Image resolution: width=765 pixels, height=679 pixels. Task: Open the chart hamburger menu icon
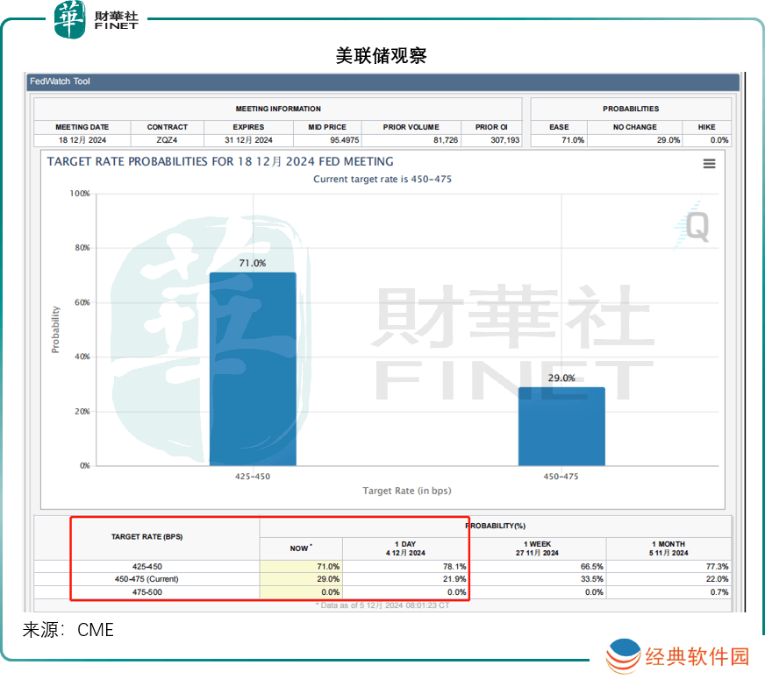click(x=709, y=164)
